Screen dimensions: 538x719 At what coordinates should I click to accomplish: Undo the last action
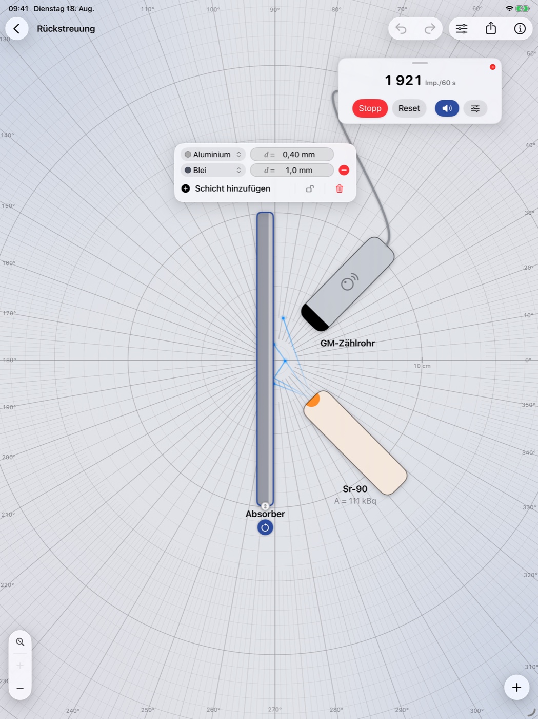[x=401, y=29]
